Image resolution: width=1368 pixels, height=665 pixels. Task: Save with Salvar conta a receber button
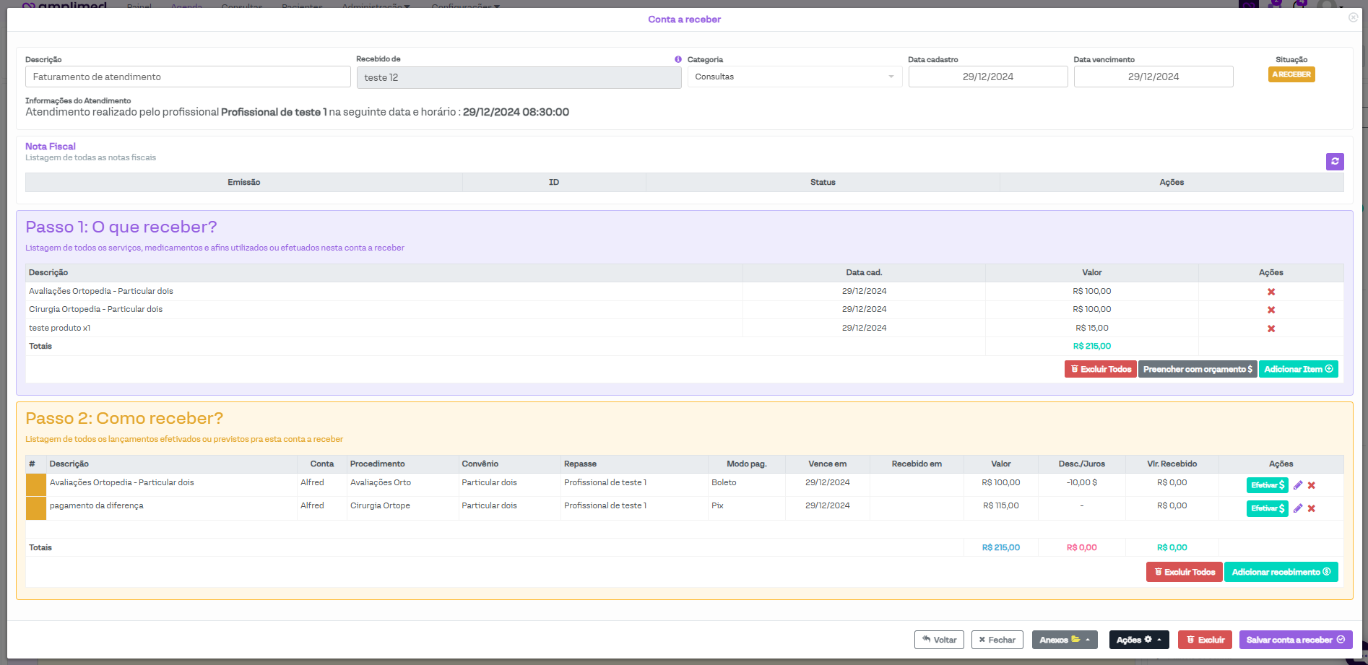pos(1295,640)
